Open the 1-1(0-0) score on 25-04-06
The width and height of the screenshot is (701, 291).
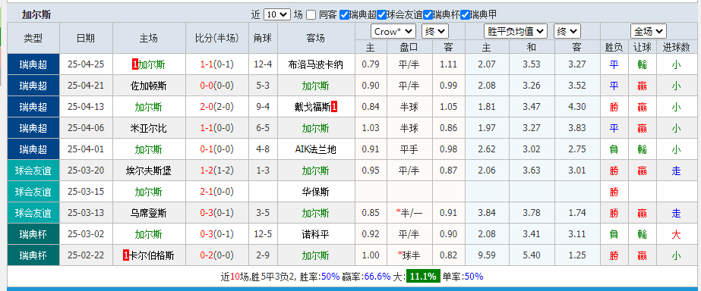216,128
